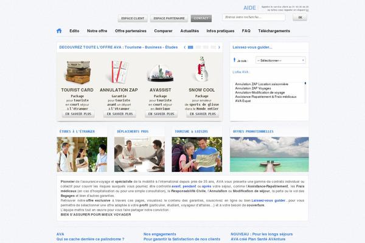Click the après link in paragraph
Viewport: 365px width, 243px height.
206,187
